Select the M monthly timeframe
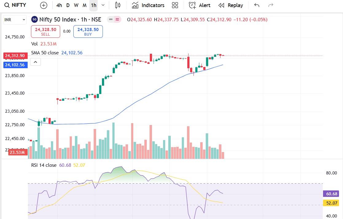Image resolution: width=343 pixels, height=219 pixels. [x=85, y=5]
